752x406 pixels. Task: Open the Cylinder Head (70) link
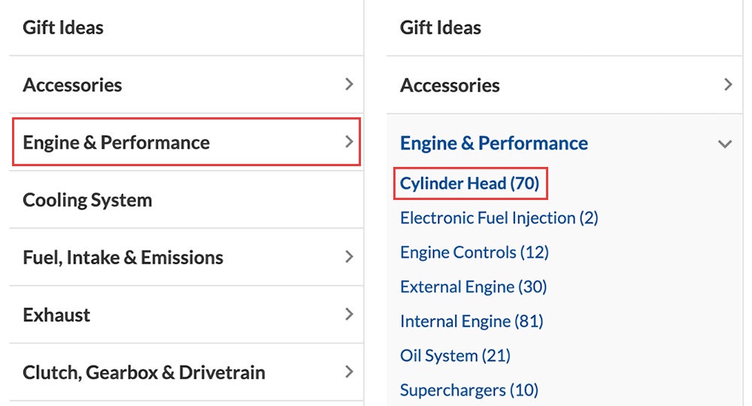(469, 183)
